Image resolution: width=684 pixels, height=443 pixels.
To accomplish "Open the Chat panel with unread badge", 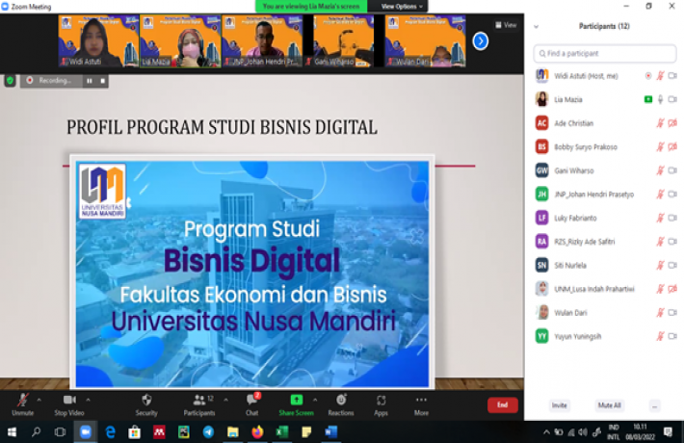I will point(252,404).
